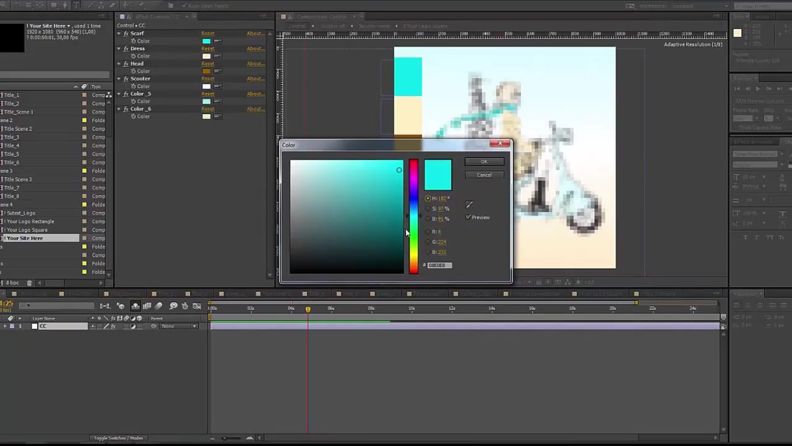Select the B blue value radio button
Image resolution: width=792 pixels, height=446 pixels.
click(428, 251)
